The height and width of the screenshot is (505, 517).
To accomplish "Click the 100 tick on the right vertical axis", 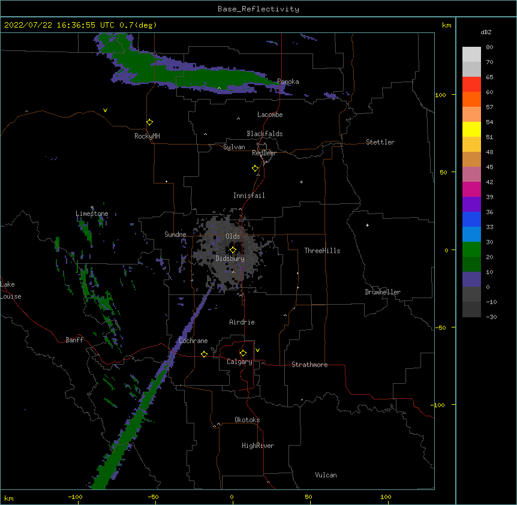I will click(x=440, y=95).
